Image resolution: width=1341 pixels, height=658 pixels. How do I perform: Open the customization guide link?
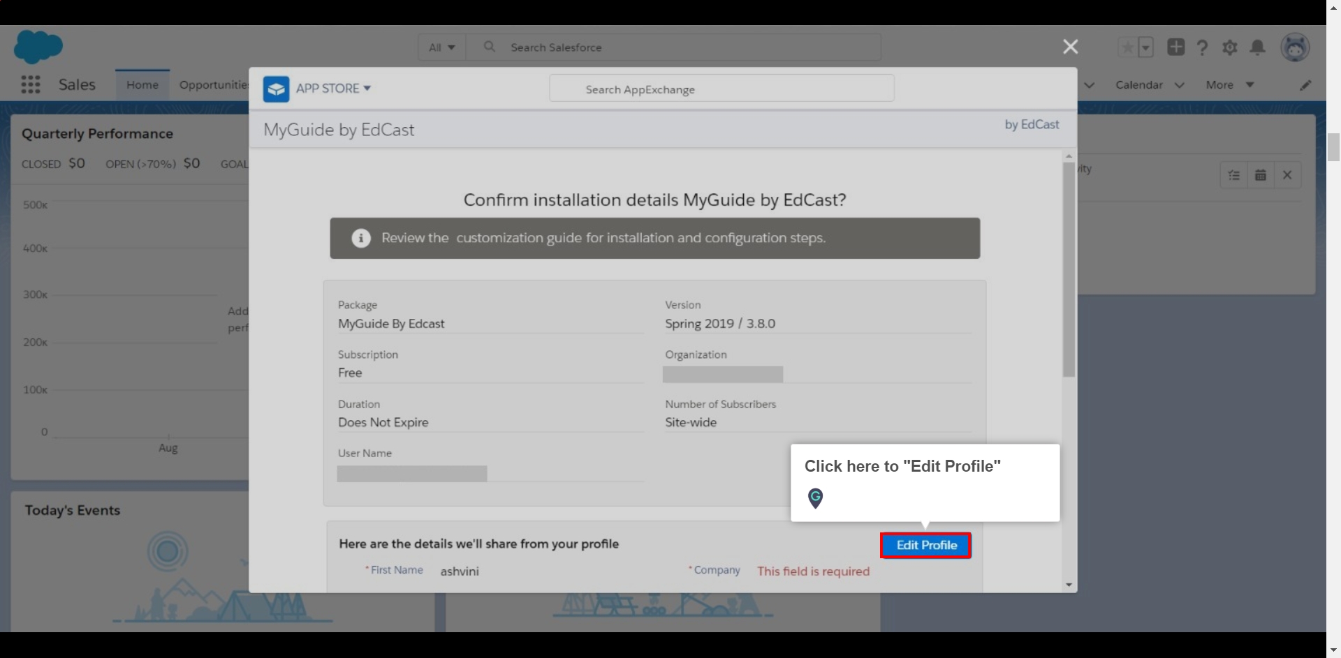click(x=520, y=238)
